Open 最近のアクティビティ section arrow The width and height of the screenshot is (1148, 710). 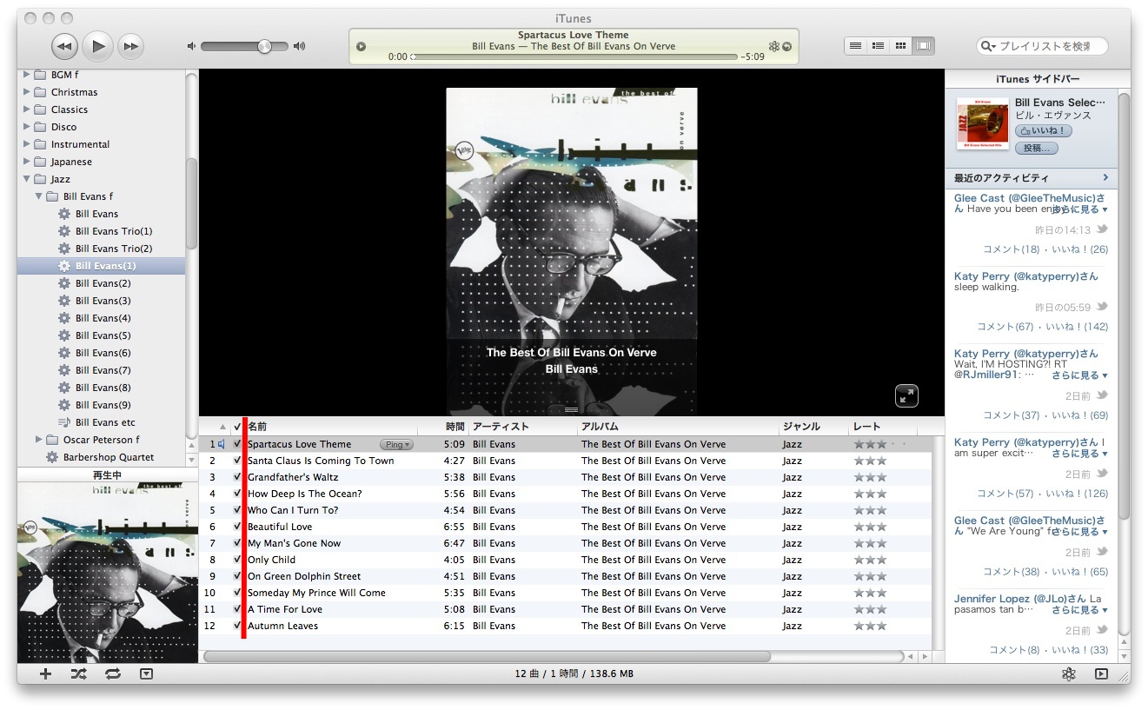click(1105, 177)
